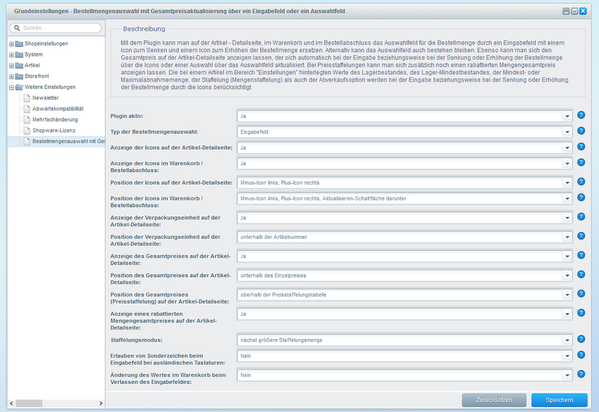Open help for Erlauben von Sonderzeichen

click(581, 355)
